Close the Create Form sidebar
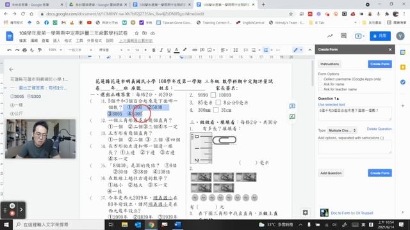The height and width of the screenshot is (230, 410). [390, 50]
